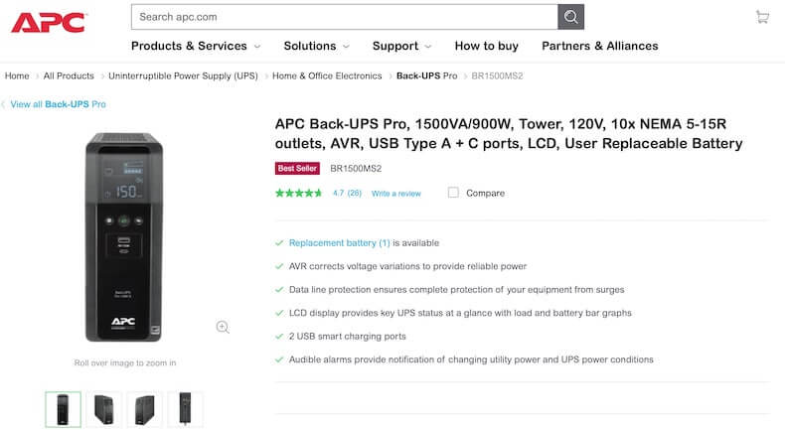Click the BR1500MS2 model number beside the badge
The height and width of the screenshot is (430, 785).
[356, 168]
